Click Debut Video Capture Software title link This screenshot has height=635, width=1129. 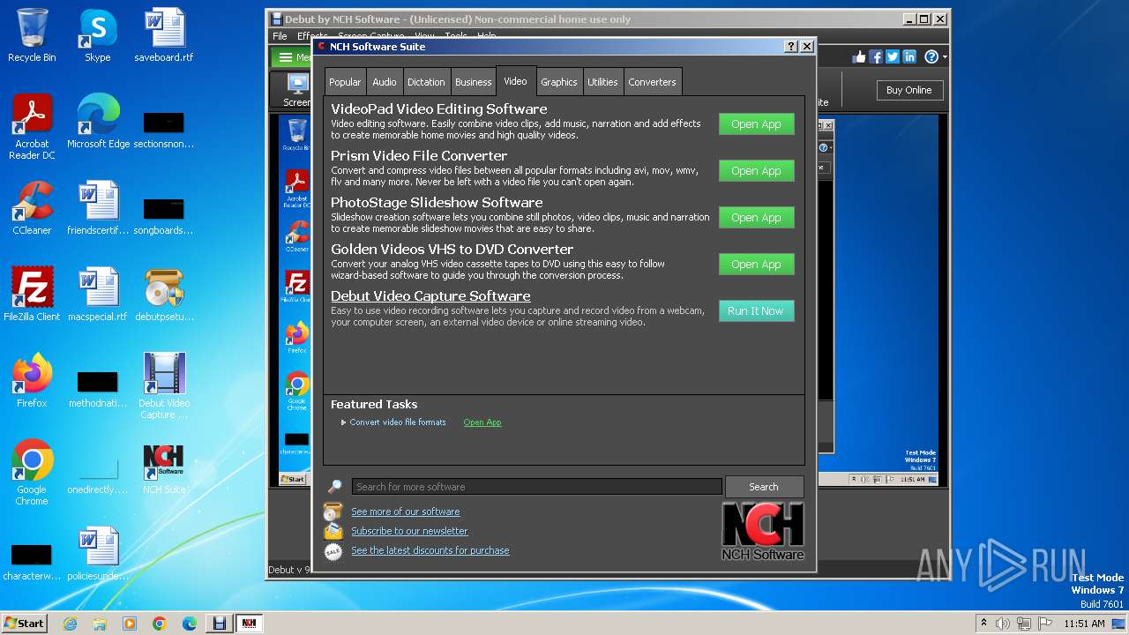tap(430, 296)
